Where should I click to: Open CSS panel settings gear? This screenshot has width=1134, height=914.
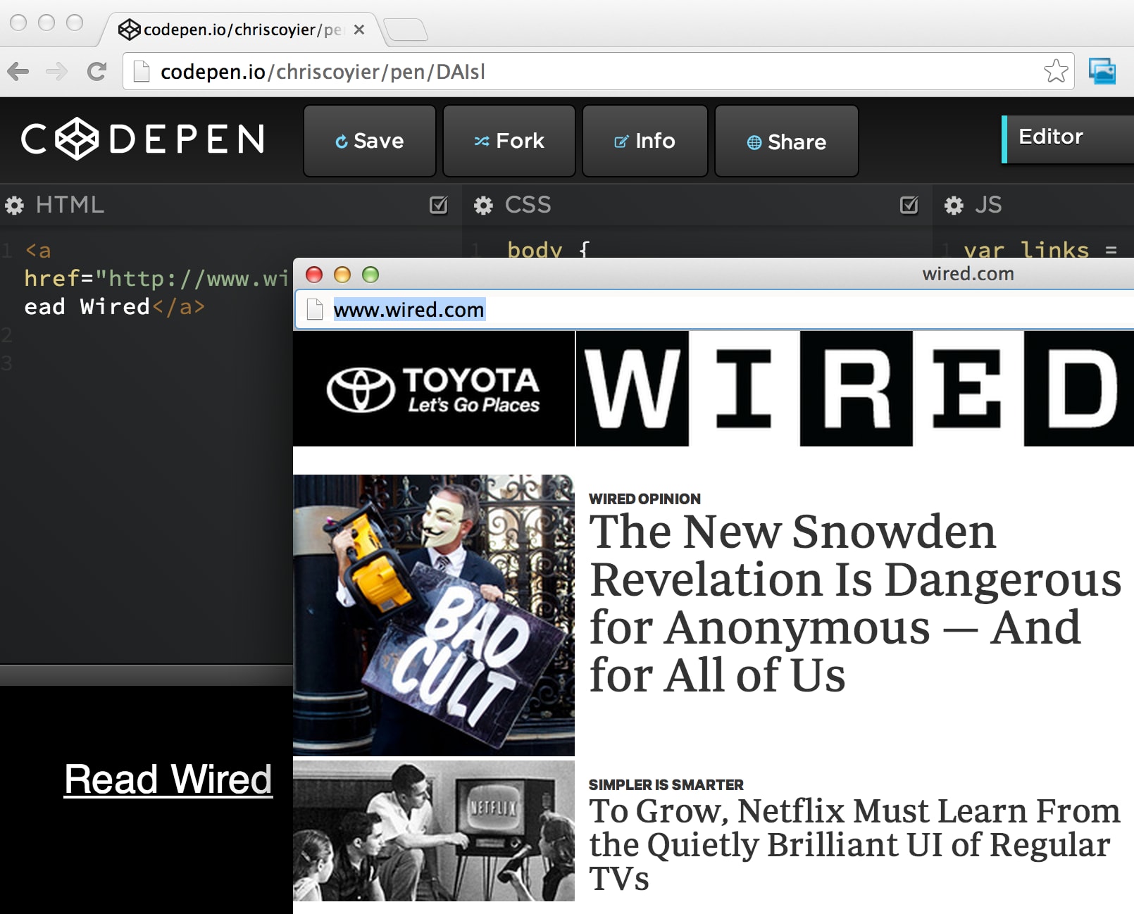[x=483, y=205]
